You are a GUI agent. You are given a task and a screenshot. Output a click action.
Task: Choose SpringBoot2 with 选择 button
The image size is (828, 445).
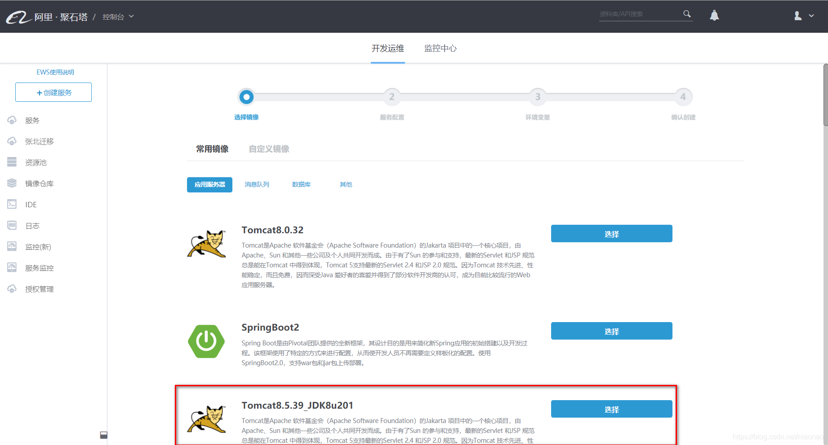(x=612, y=331)
